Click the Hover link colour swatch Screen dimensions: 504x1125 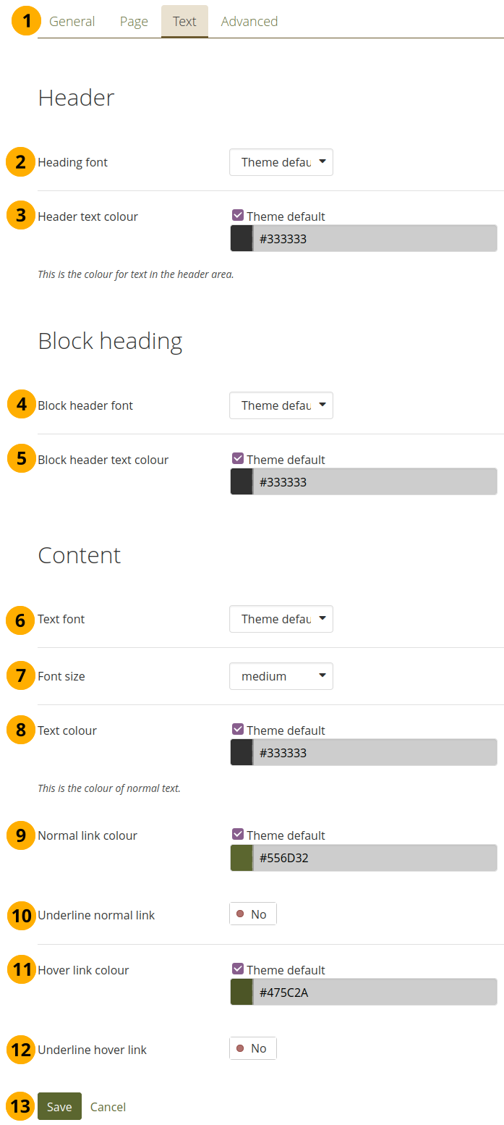tap(242, 993)
